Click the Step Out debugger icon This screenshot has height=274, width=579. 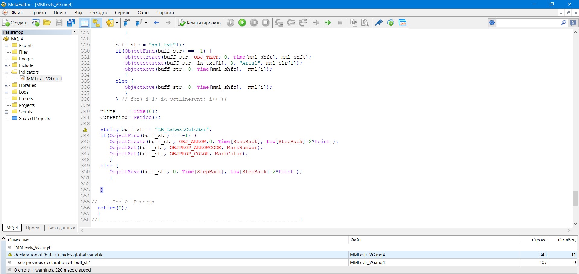click(x=303, y=23)
